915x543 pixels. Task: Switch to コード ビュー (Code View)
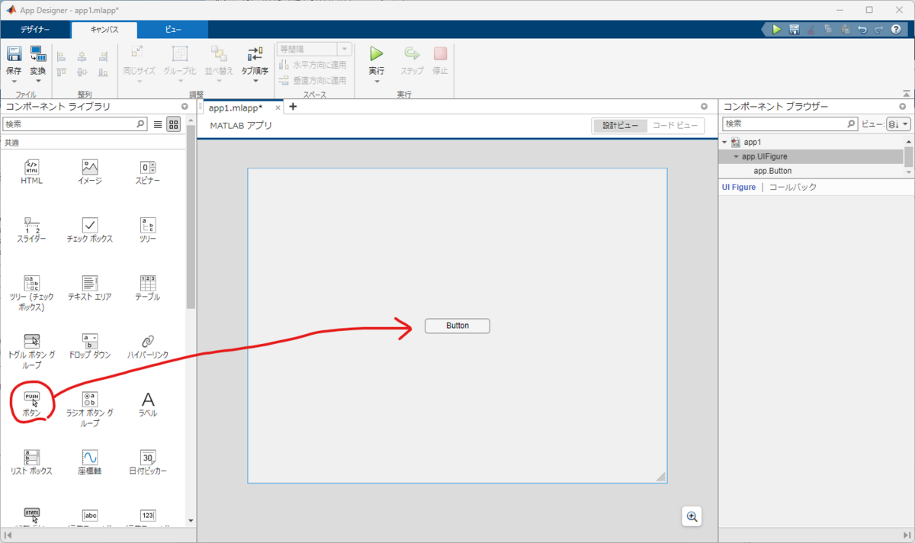click(675, 126)
